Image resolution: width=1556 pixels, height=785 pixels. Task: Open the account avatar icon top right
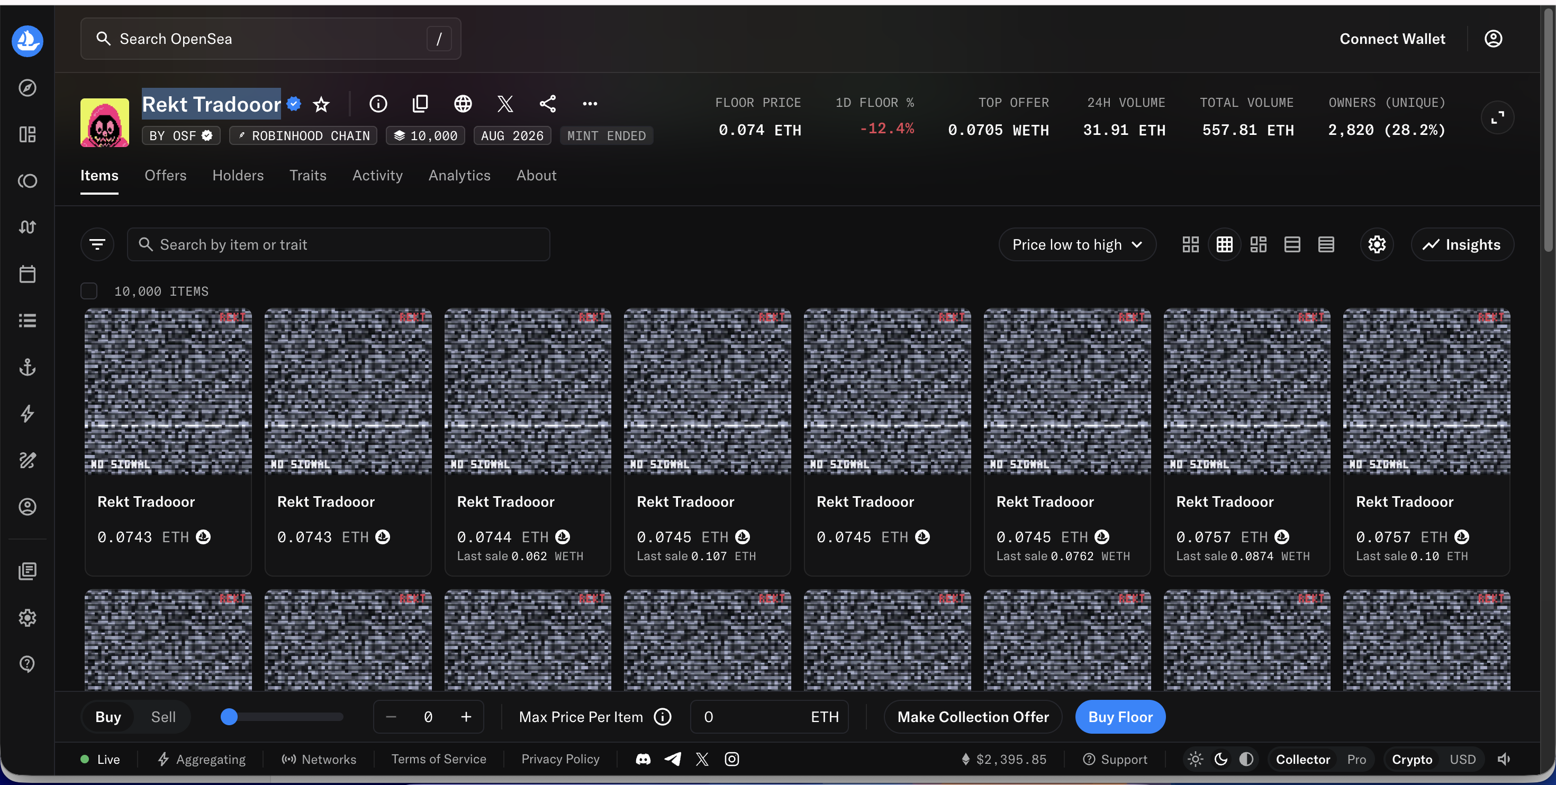[1493, 39]
